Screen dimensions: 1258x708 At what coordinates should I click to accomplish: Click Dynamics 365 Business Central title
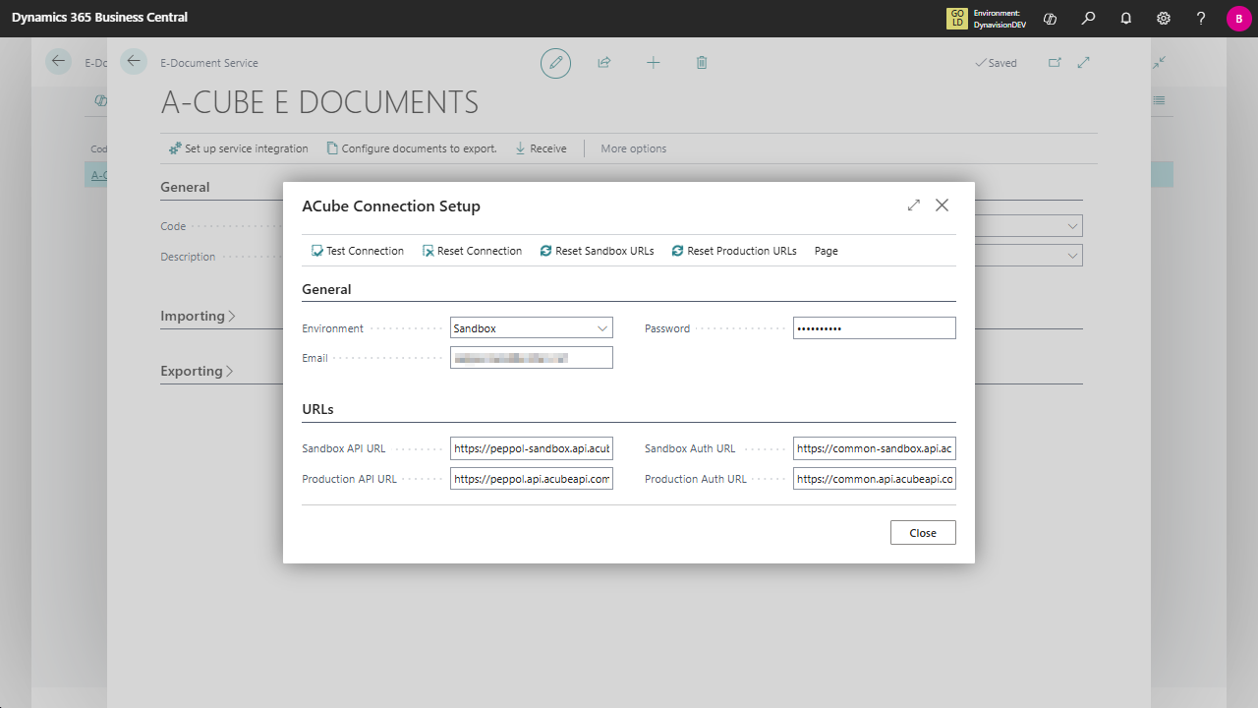pos(99,18)
